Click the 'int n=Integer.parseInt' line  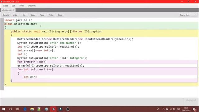pos(48,47)
